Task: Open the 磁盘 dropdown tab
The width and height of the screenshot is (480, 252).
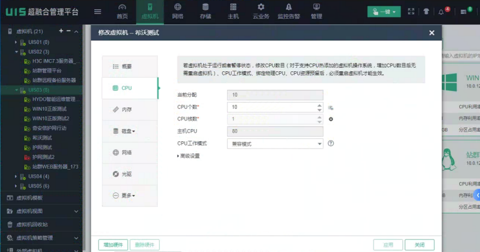Action: (x=129, y=131)
